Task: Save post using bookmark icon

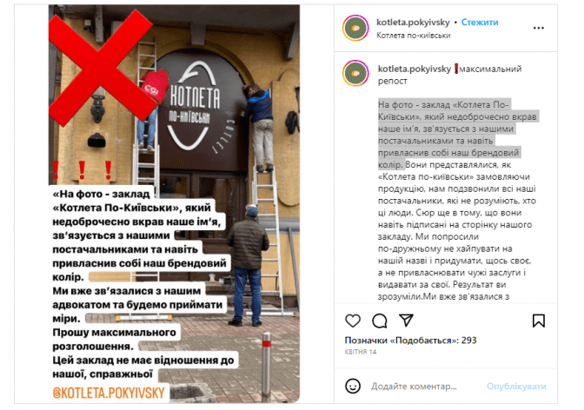Action: [x=539, y=321]
